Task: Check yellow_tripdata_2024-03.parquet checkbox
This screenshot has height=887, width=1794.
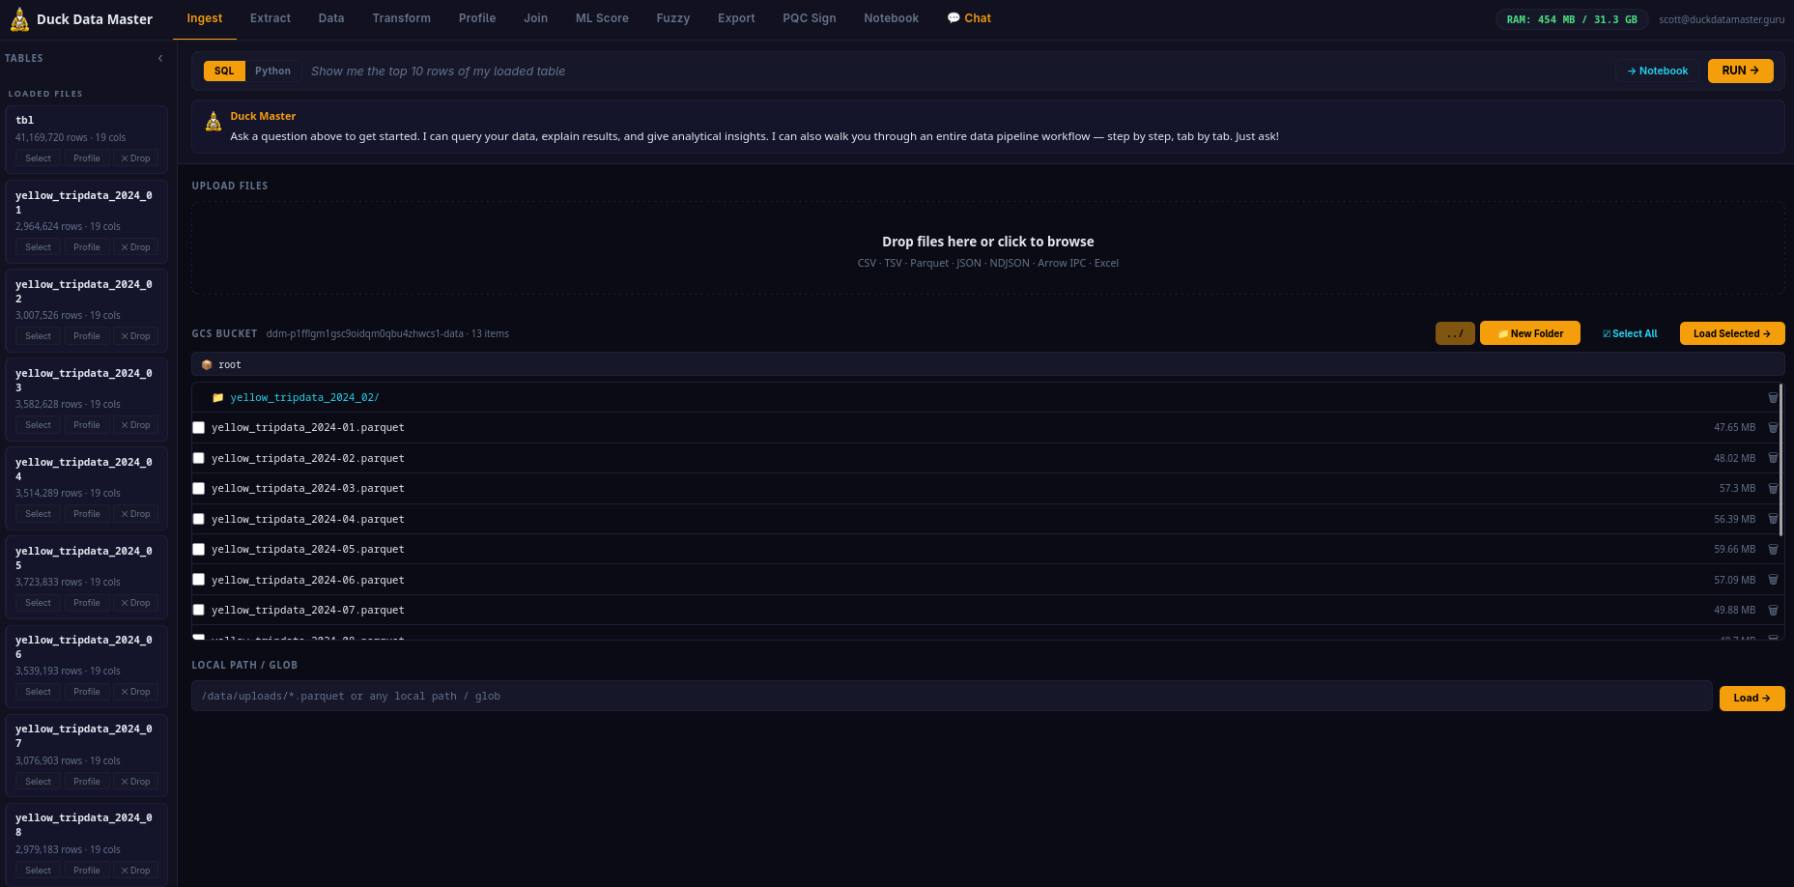Action: (198, 488)
